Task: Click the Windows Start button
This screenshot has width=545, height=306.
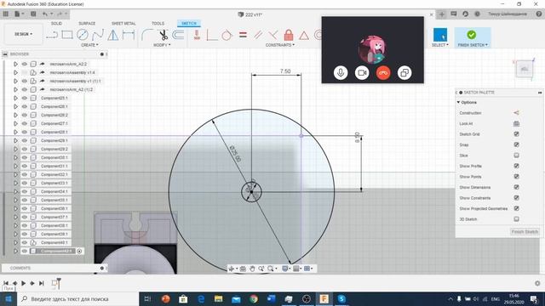Action: tap(8, 298)
